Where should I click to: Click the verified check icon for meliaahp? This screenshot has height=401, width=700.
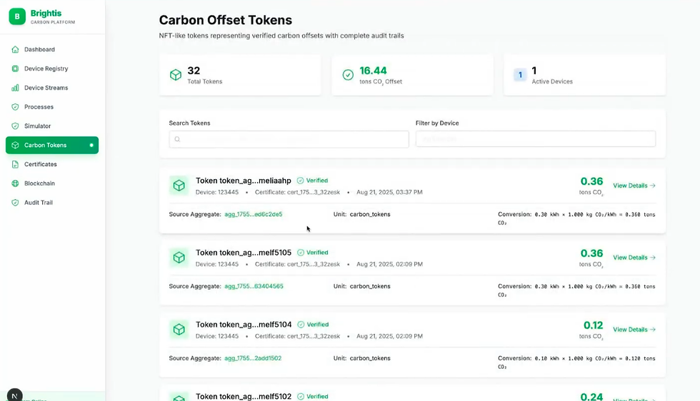(301, 181)
